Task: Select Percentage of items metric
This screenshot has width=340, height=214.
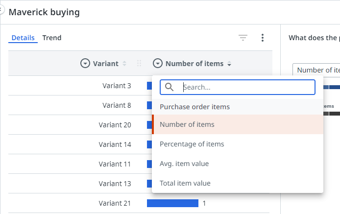Action: coord(192,144)
